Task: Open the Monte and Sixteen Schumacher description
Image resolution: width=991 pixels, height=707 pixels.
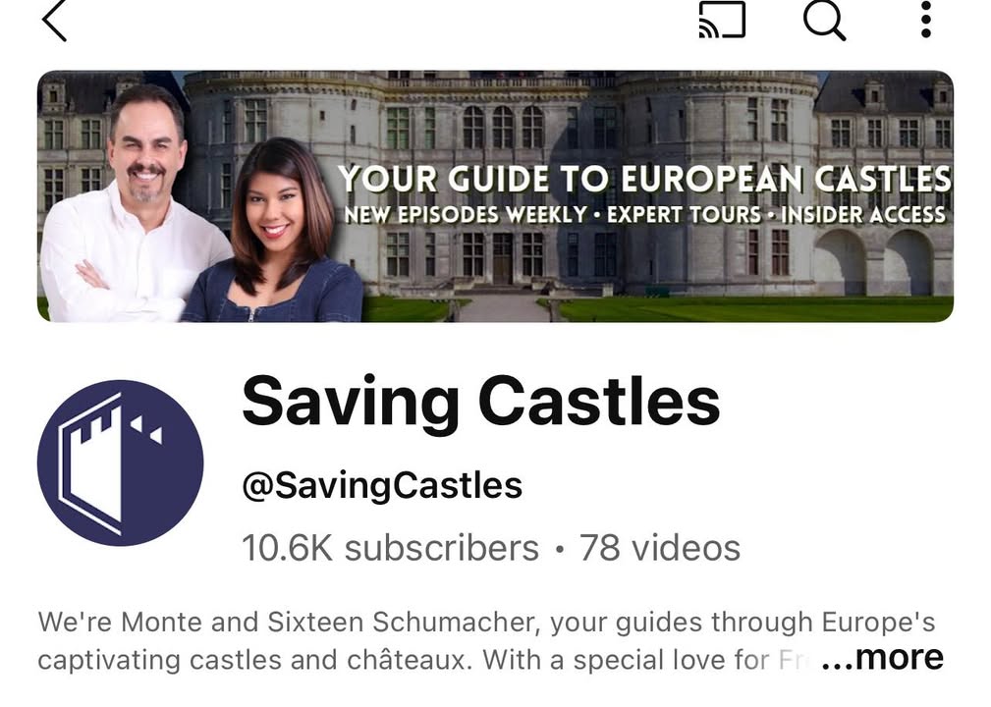Action: point(486,640)
